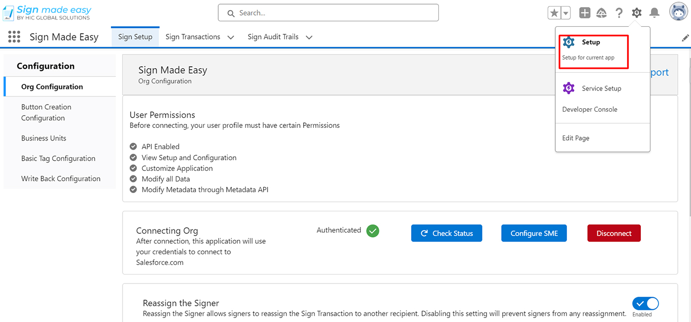Click the red Disconnect button
The image size is (691, 322).
tap(614, 233)
